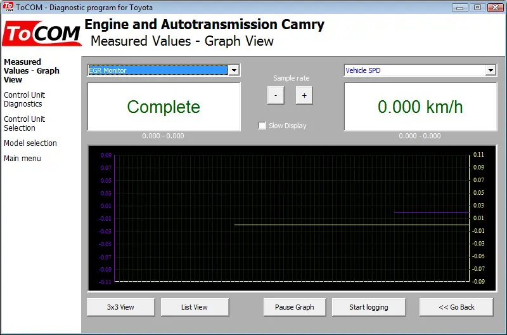
Task: Click the ToCOM title bar application icon
Action: coord(8,7)
